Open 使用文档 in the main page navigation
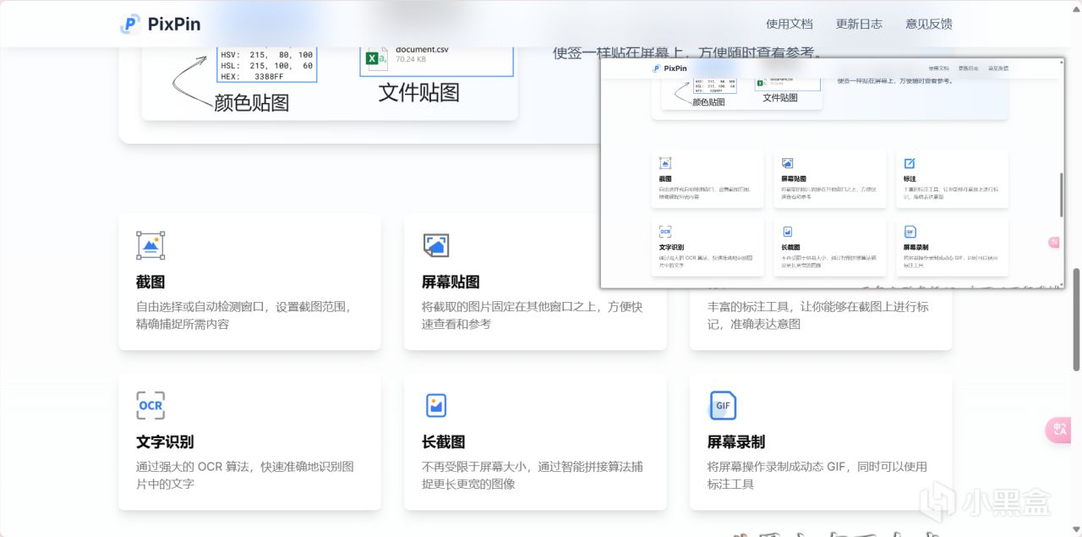This screenshot has height=537, width=1082. 790,24
